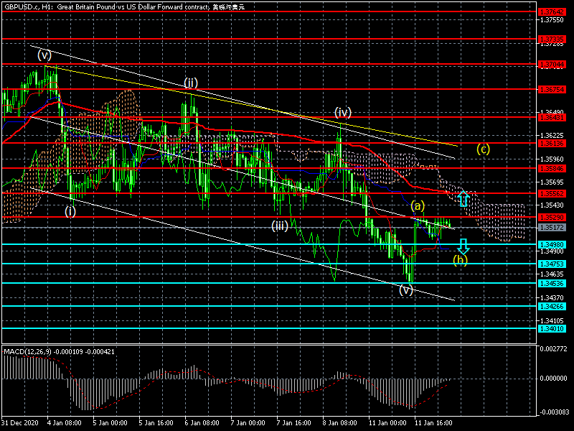Click the 1.34010 cyan price level tag
This screenshot has height=431, width=574.
[552, 328]
